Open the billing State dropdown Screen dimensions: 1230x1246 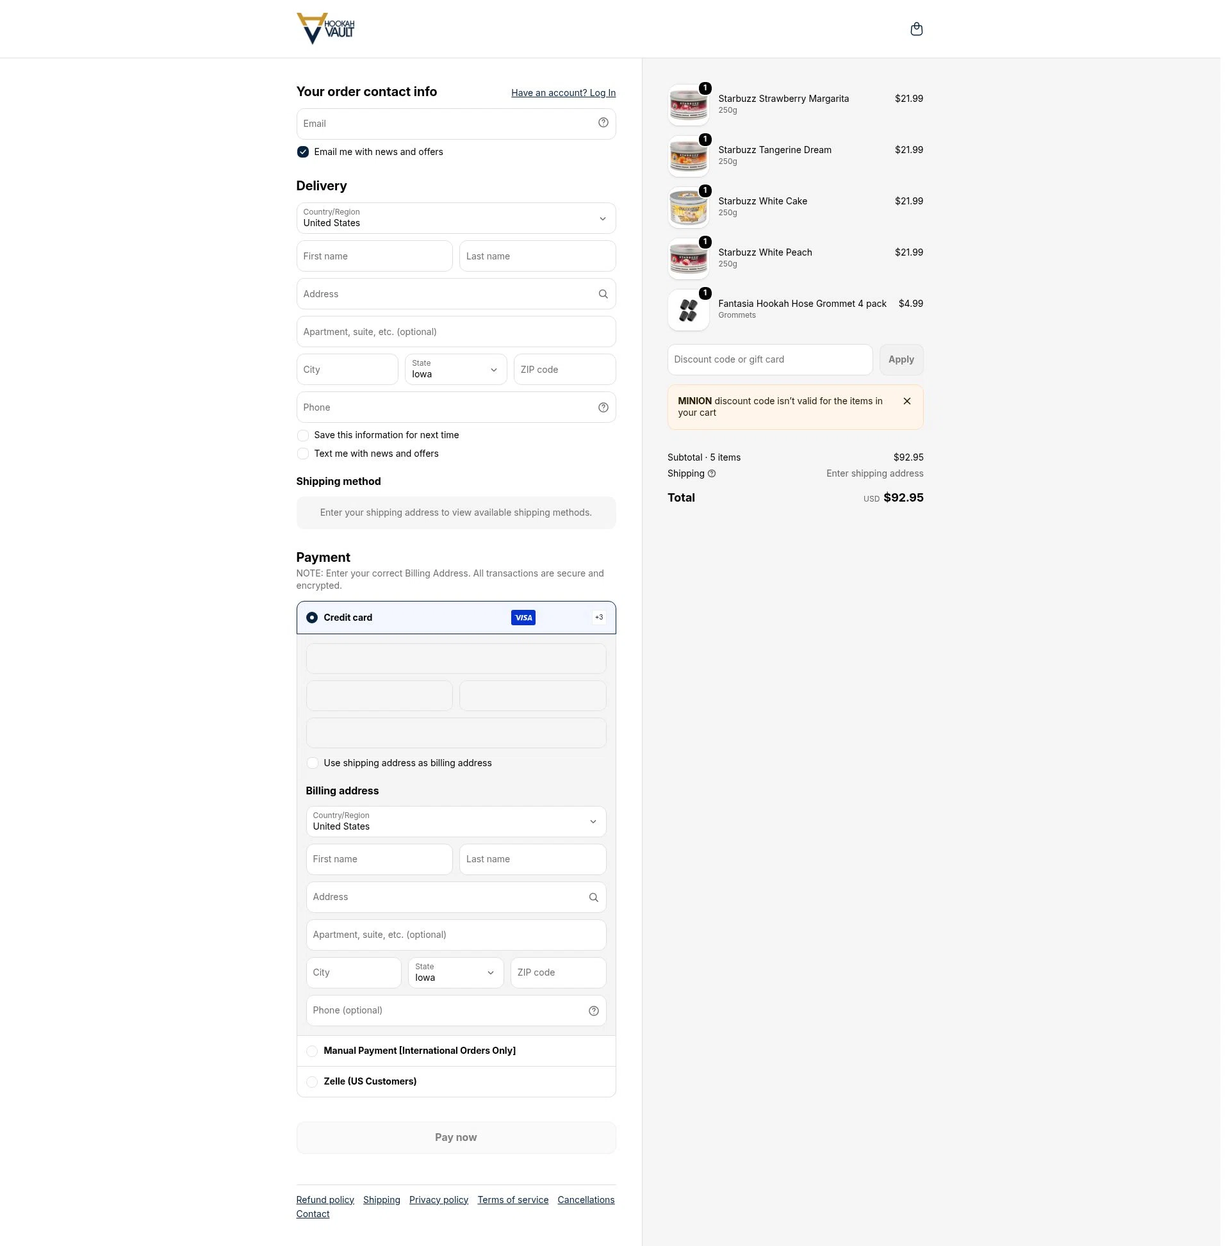point(455,972)
